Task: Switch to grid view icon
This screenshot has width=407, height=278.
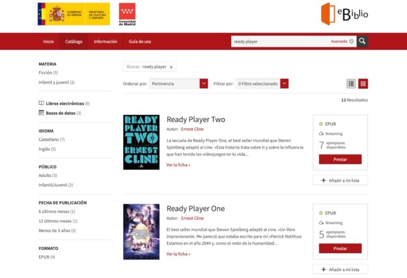Action: [363, 84]
